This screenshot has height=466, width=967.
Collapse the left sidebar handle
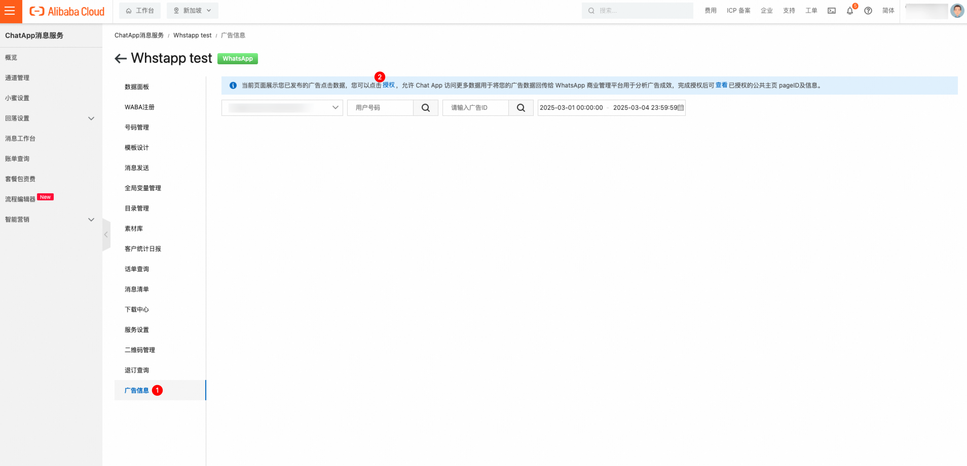[x=106, y=235]
